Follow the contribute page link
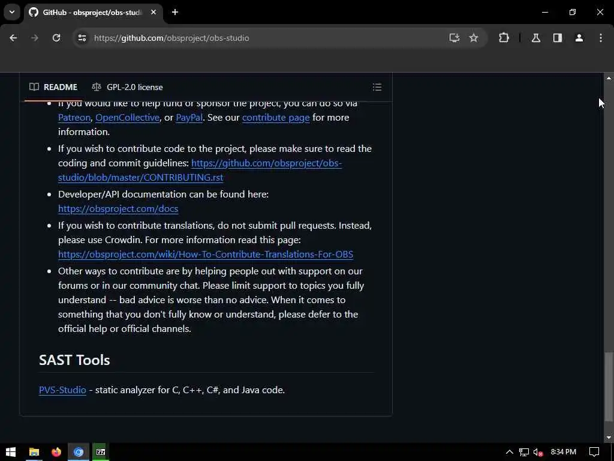The image size is (614, 461). click(x=276, y=118)
